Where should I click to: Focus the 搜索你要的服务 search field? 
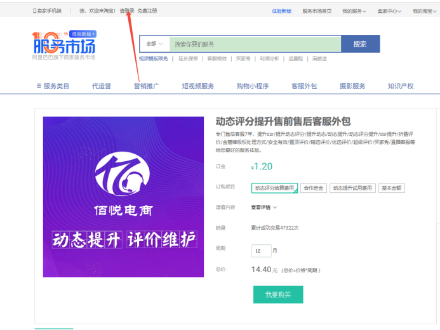pos(255,44)
